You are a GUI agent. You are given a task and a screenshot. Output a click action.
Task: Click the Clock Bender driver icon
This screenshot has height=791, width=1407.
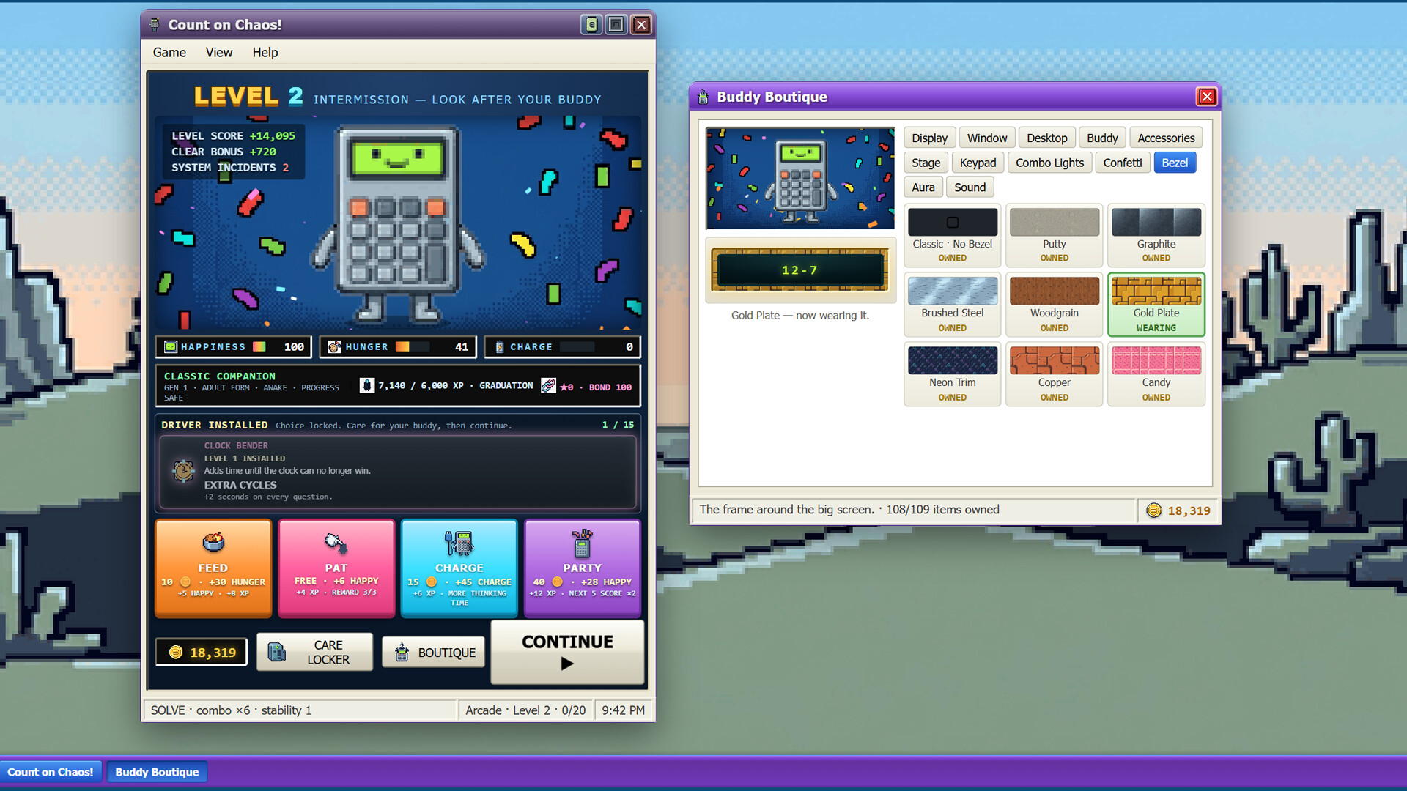click(183, 470)
